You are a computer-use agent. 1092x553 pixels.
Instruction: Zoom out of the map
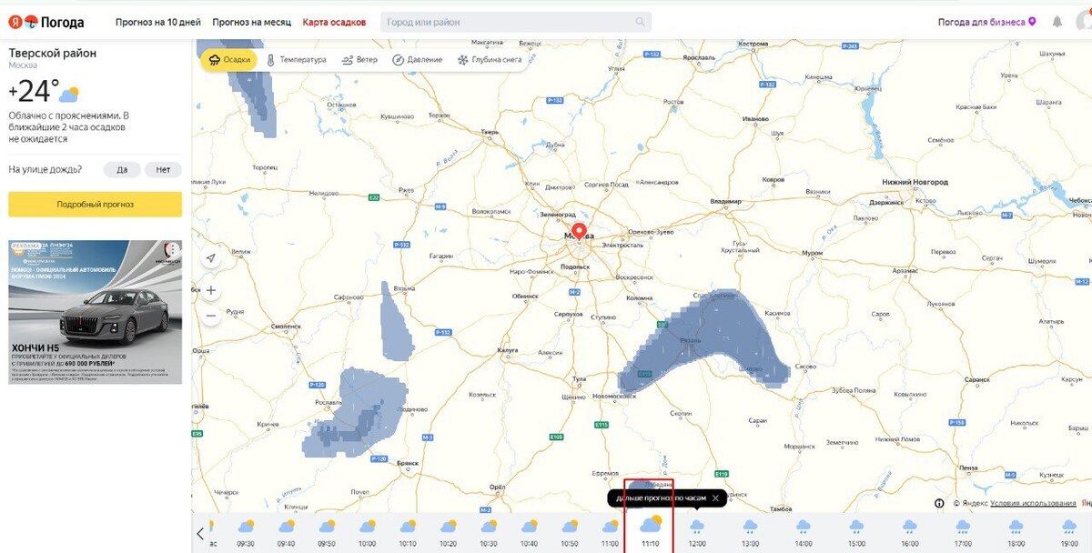pyautogui.click(x=211, y=316)
